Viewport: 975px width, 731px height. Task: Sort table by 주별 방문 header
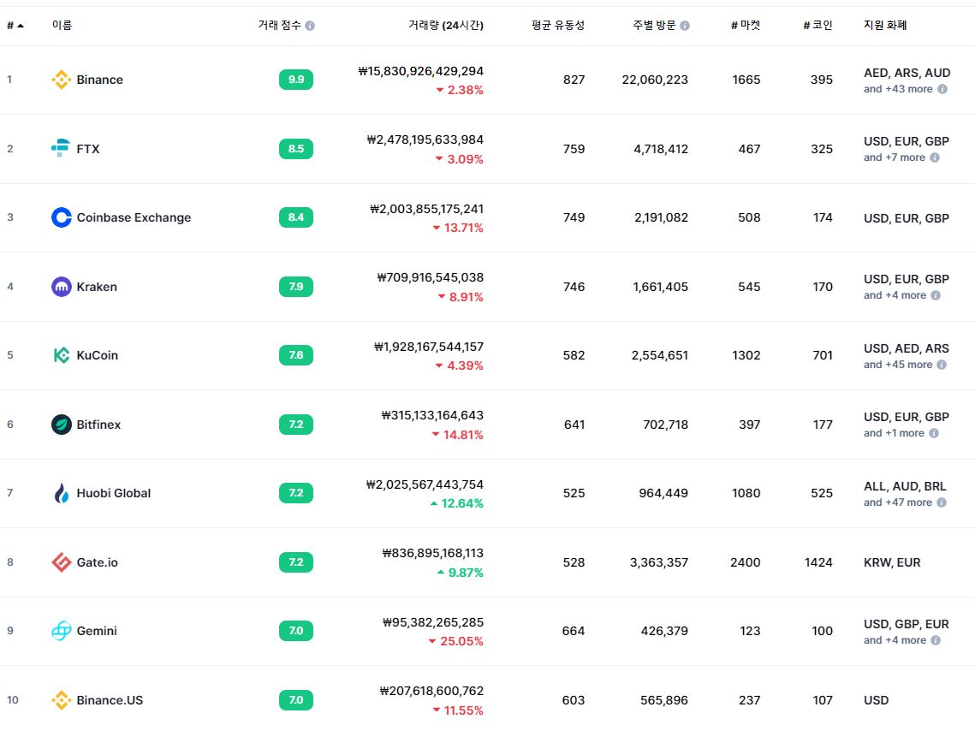click(653, 25)
